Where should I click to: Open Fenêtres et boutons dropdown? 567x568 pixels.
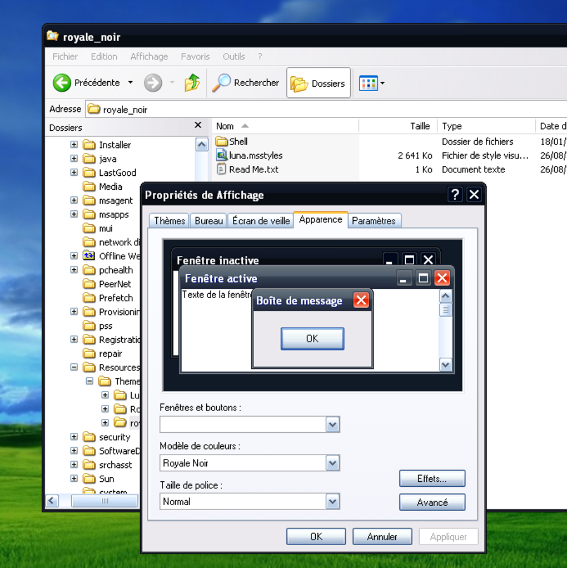(x=332, y=425)
